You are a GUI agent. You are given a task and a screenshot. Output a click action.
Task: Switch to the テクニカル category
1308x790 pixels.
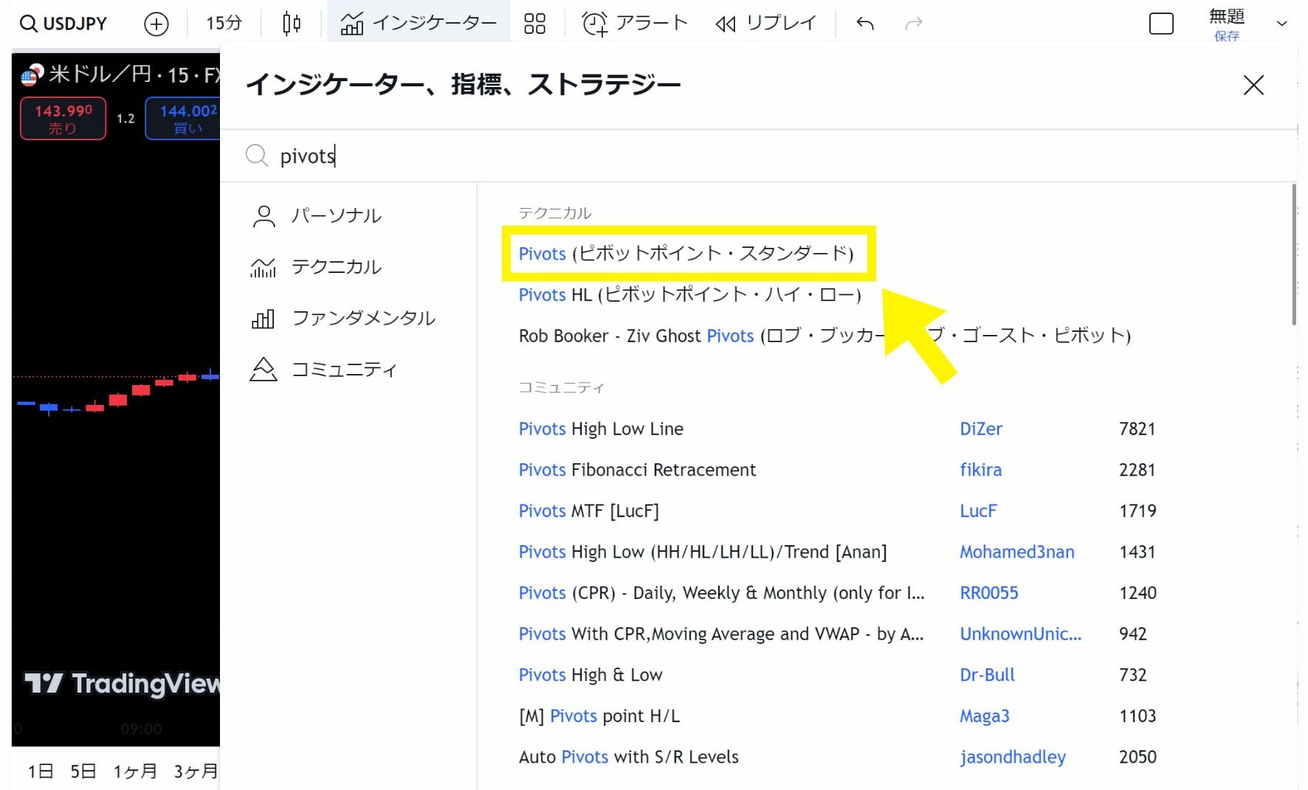coord(337,267)
